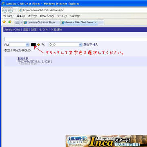Image resolution: width=147 pixels, height=147 pixels.
Task: Click the 参加1 (マイカ) ROM0 participant text
Action: coord(18,51)
